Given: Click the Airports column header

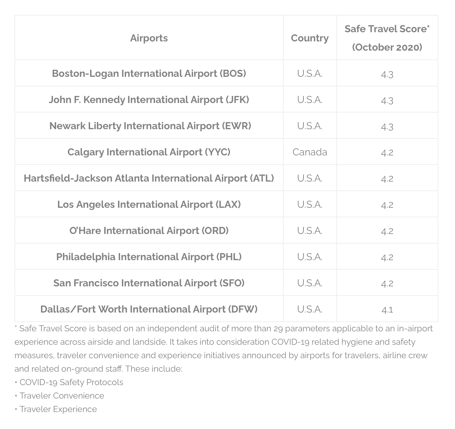Looking at the screenshot, I should [149, 38].
